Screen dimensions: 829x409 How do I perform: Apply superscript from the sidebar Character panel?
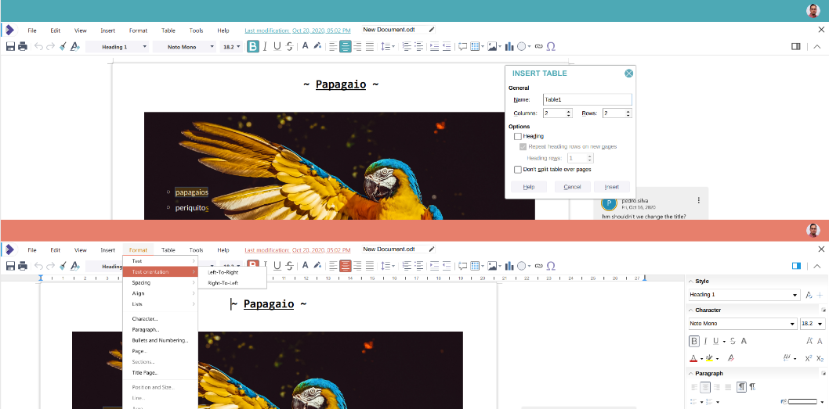click(x=807, y=358)
